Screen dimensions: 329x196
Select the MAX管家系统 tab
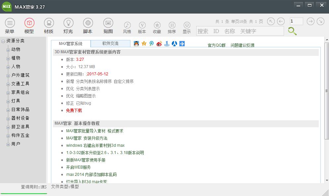click(70, 44)
